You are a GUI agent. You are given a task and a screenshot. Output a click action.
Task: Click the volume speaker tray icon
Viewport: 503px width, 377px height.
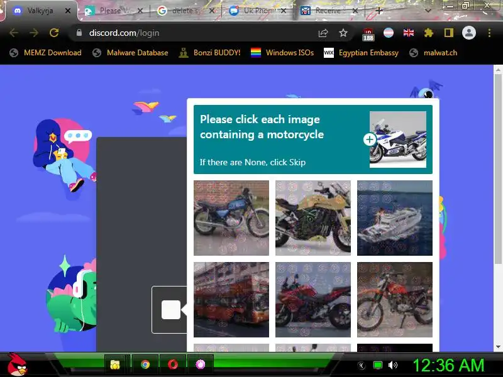point(392,365)
